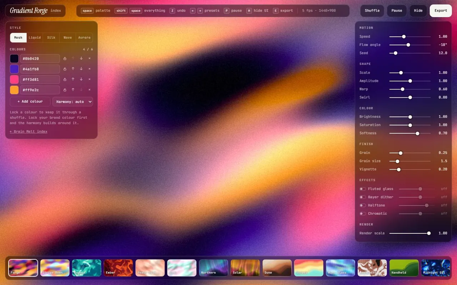Click the Render scale slider
This screenshot has width=457, height=285.
[x=410, y=233]
